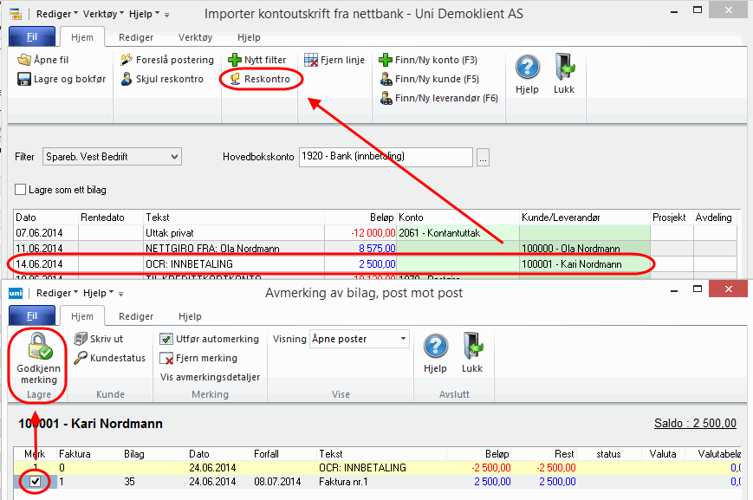Switch to the Rediger ribbon tab in upper window

(x=136, y=37)
